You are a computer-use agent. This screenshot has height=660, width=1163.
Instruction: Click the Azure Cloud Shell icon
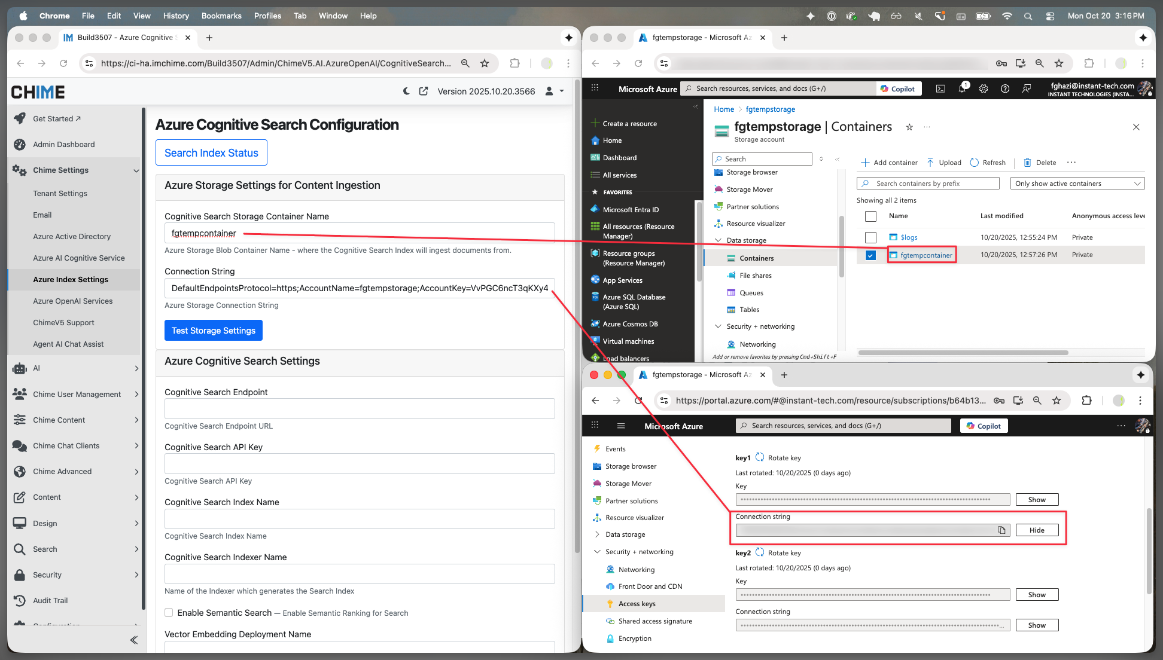pos(940,88)
